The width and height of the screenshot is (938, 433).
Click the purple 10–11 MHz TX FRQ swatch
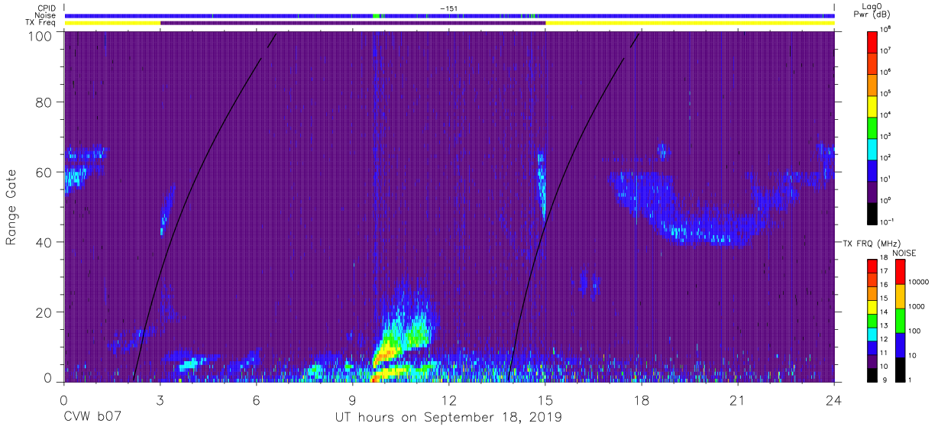tap(872, 360)
